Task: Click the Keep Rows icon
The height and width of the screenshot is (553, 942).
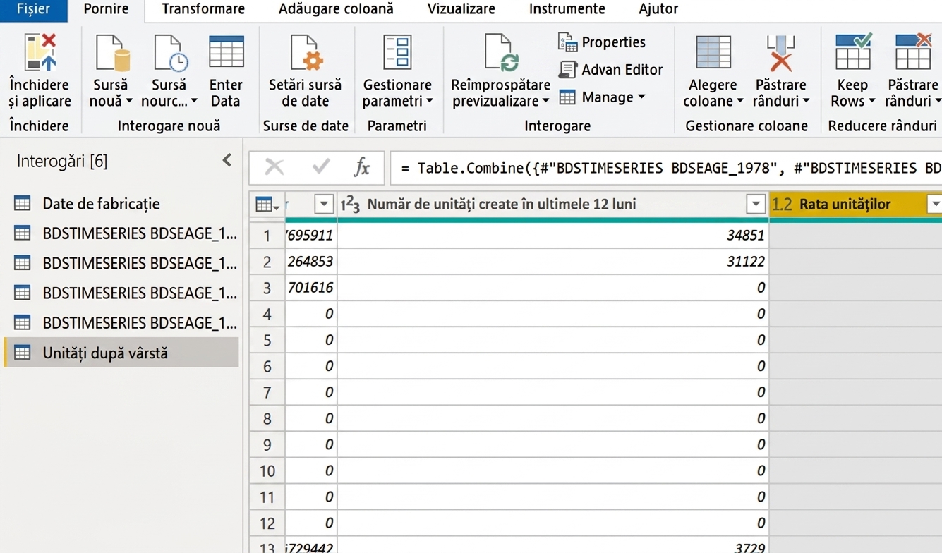Action: point(853,51)
